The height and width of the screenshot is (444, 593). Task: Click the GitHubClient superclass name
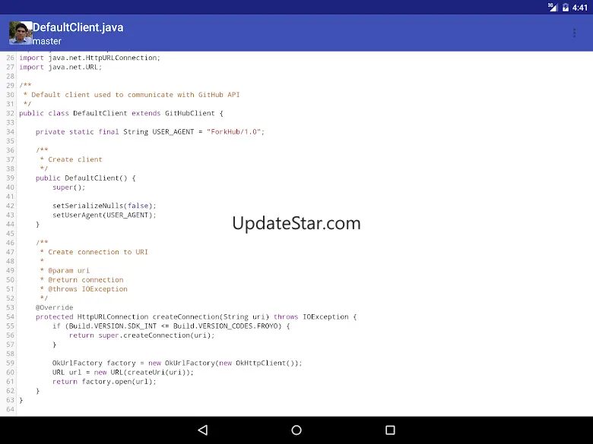(190, 113)
